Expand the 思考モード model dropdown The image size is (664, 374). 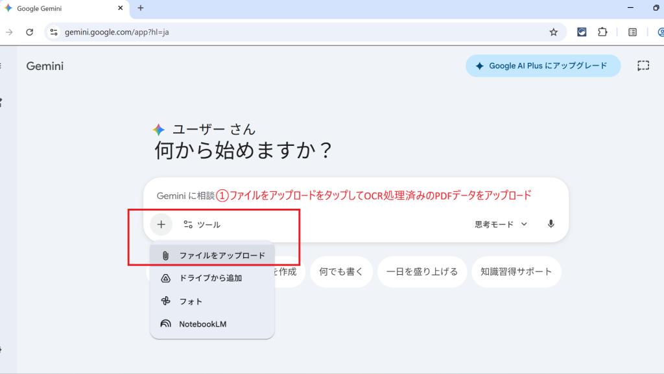tap(501, 224)
